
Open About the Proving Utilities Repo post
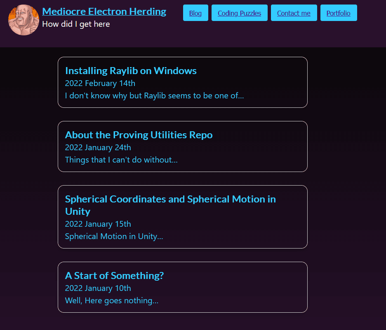(x=139, y=135)
